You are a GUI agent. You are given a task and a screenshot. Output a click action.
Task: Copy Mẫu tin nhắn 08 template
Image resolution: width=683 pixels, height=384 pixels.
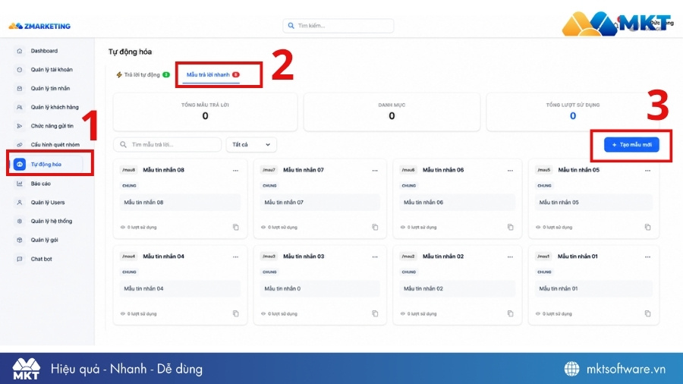point(236,227)
